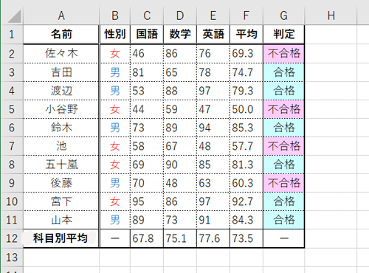Click 国語 subject average 67.8
This screenshot has height=273, width=369.
[147, 238]
